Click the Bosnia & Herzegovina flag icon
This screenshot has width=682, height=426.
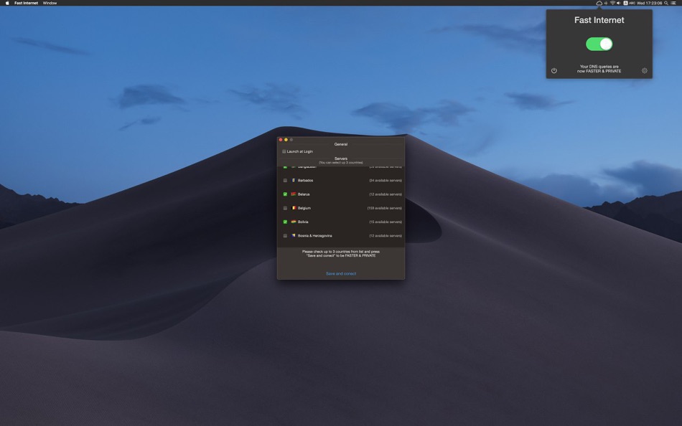pyautogui.click(x=294, y=236)
